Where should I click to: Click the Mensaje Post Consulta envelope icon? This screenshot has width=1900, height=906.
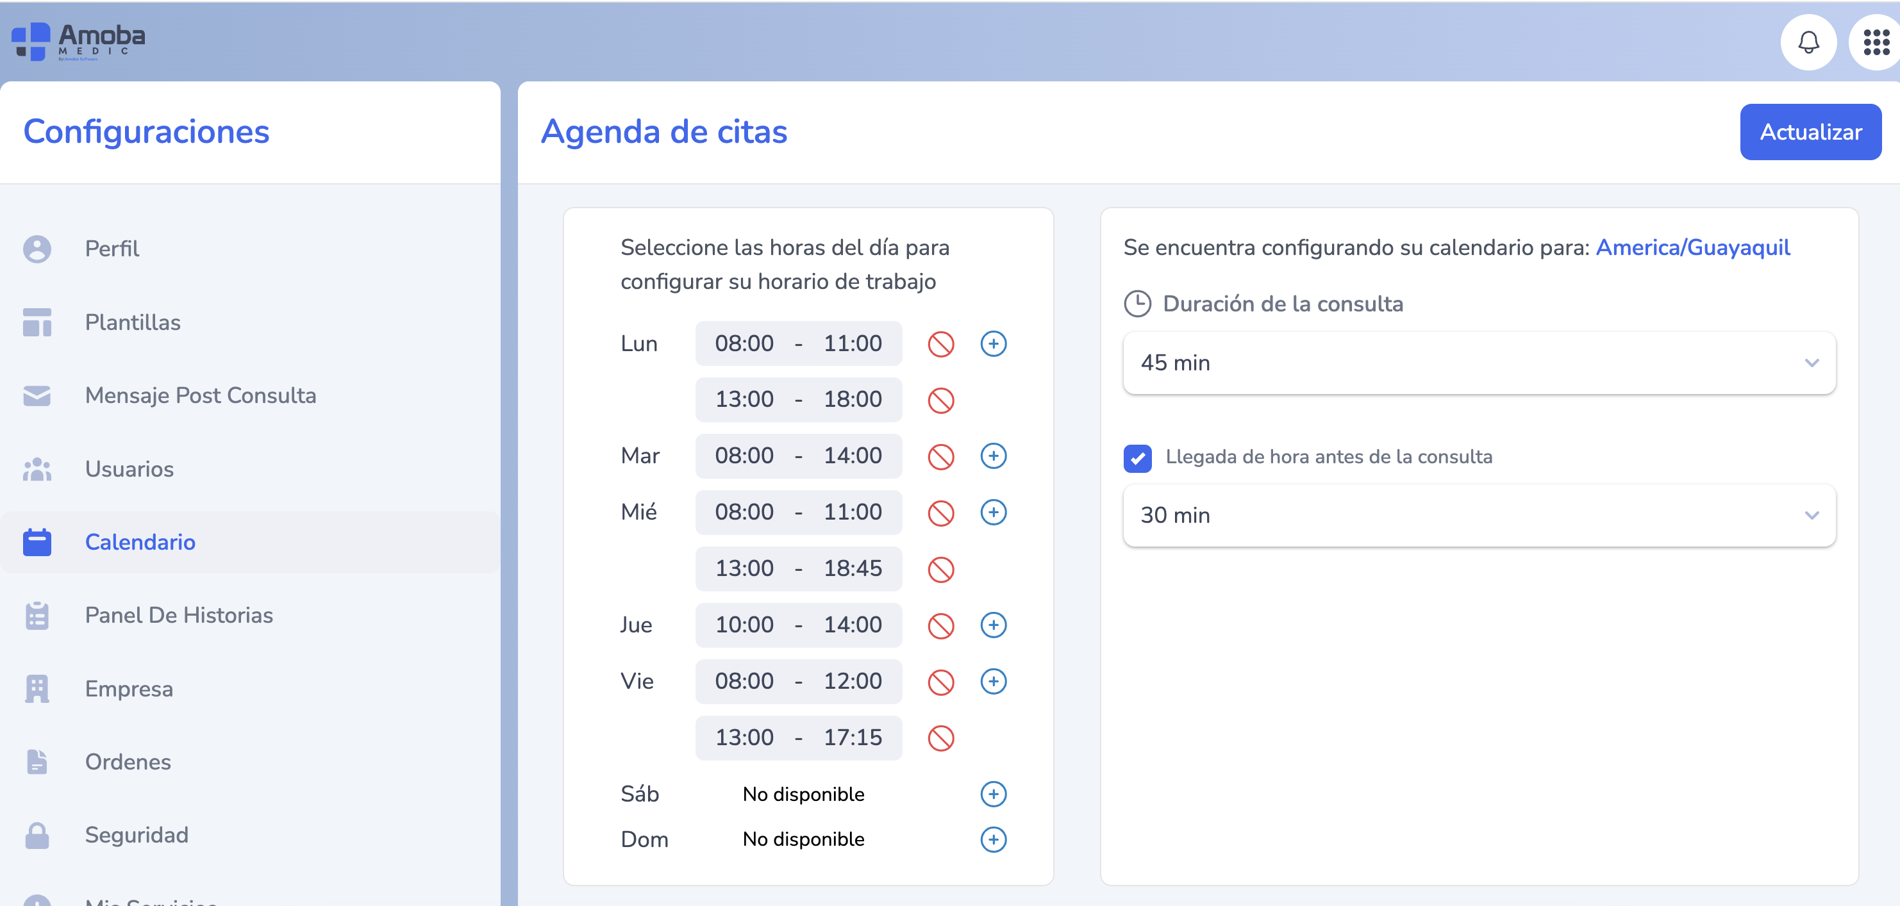(x=36, y=396)
